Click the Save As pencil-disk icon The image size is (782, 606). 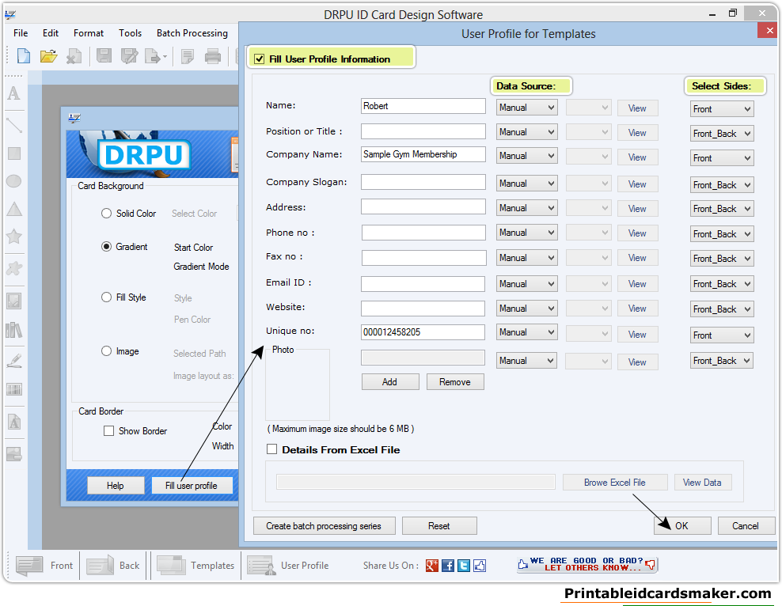click(129, 56)
